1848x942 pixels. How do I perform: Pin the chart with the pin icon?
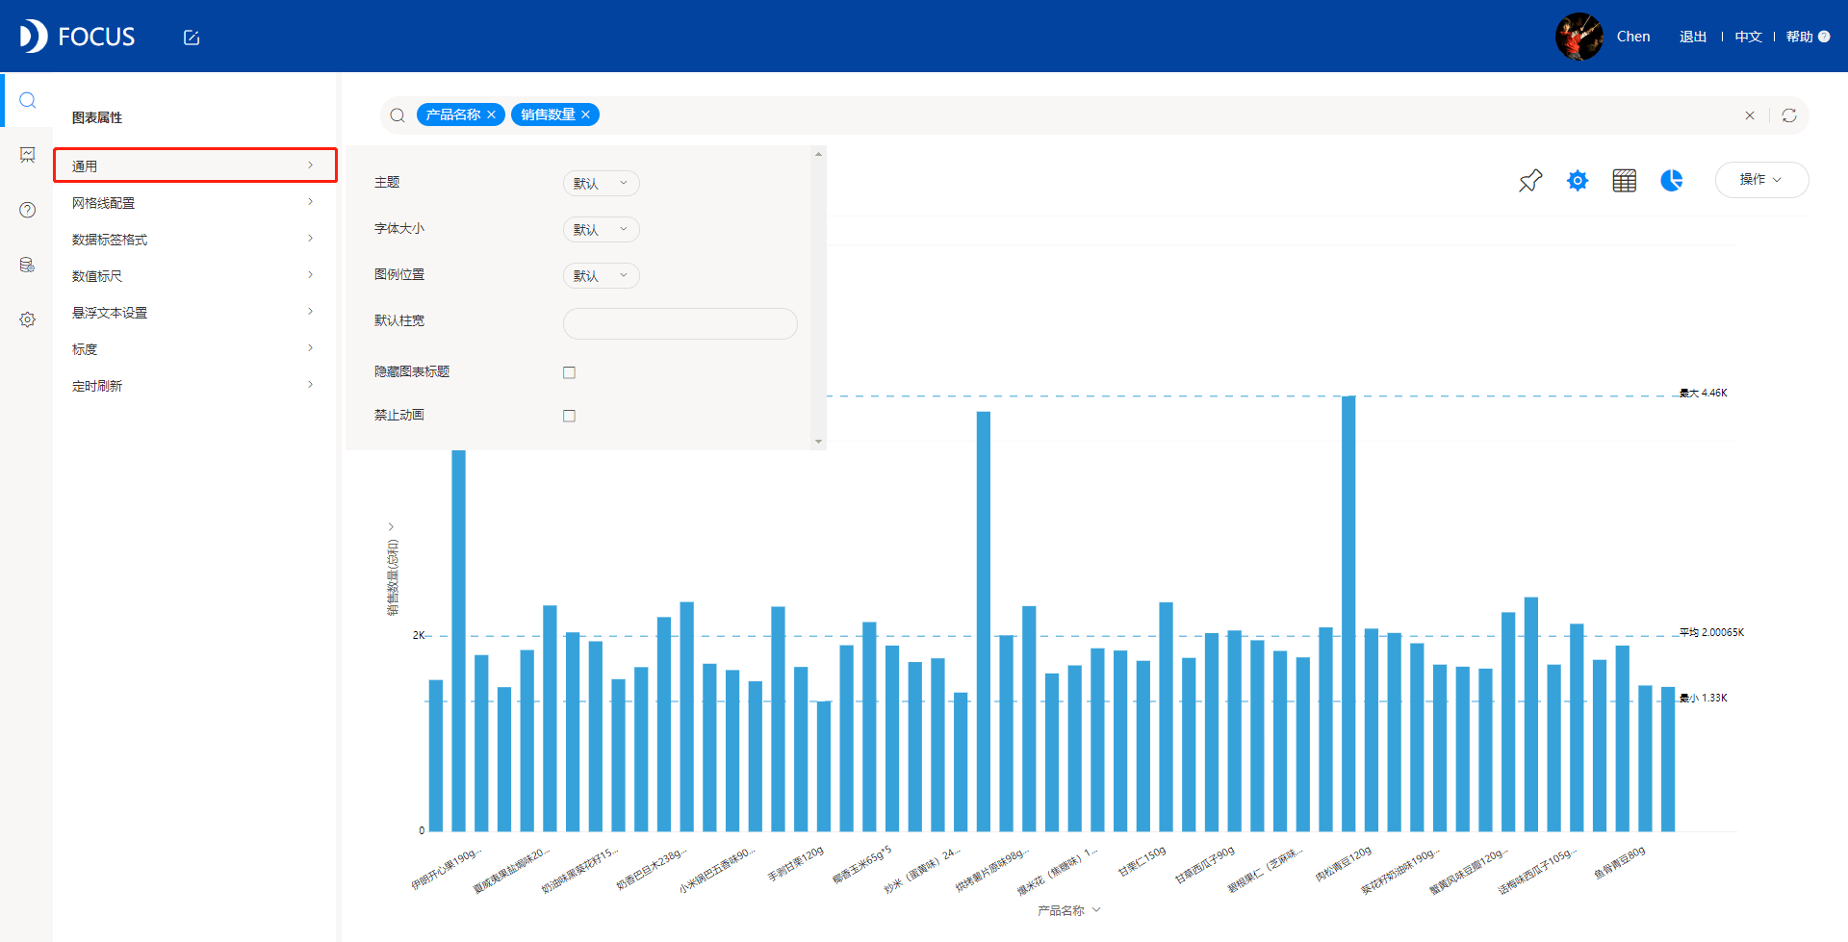(1530, 180)
